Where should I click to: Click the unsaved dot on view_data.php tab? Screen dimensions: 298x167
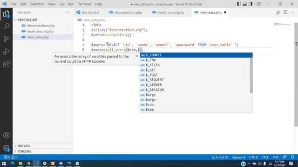(x=225, y=13)
